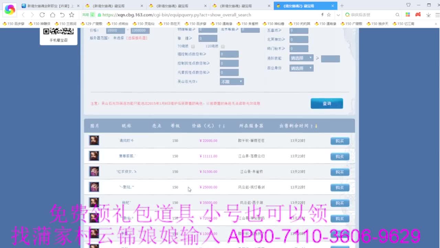Click the 元素抗性点数总和 input field

[x=229, y=72]
